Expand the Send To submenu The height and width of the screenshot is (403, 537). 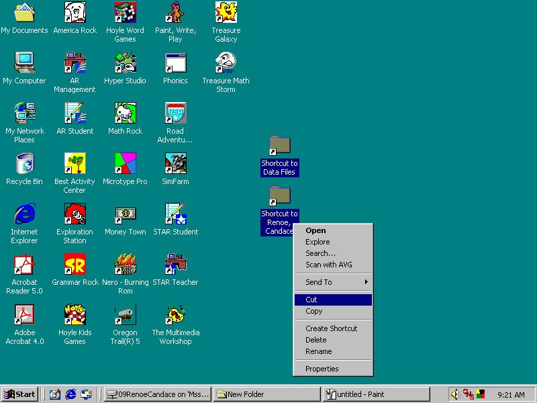[x=333, y=282]
